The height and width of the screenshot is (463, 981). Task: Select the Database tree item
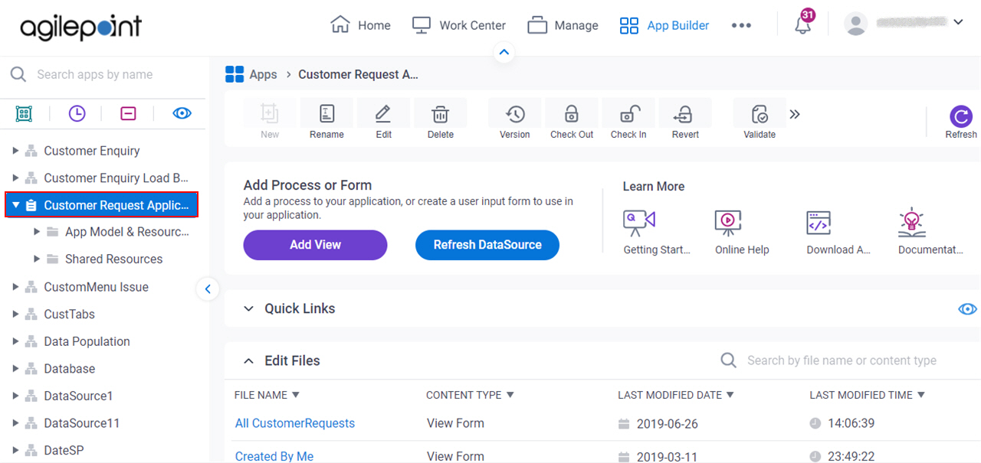click(x=69, y=368)
